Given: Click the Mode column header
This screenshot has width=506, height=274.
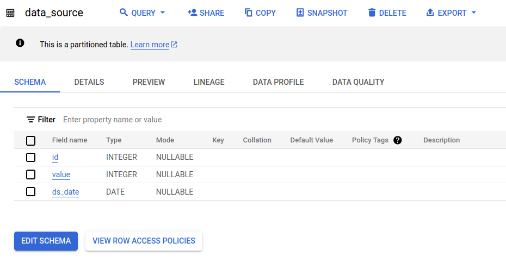Looking at the screenshot, I should pyautogui.click(x=165, y=140).
